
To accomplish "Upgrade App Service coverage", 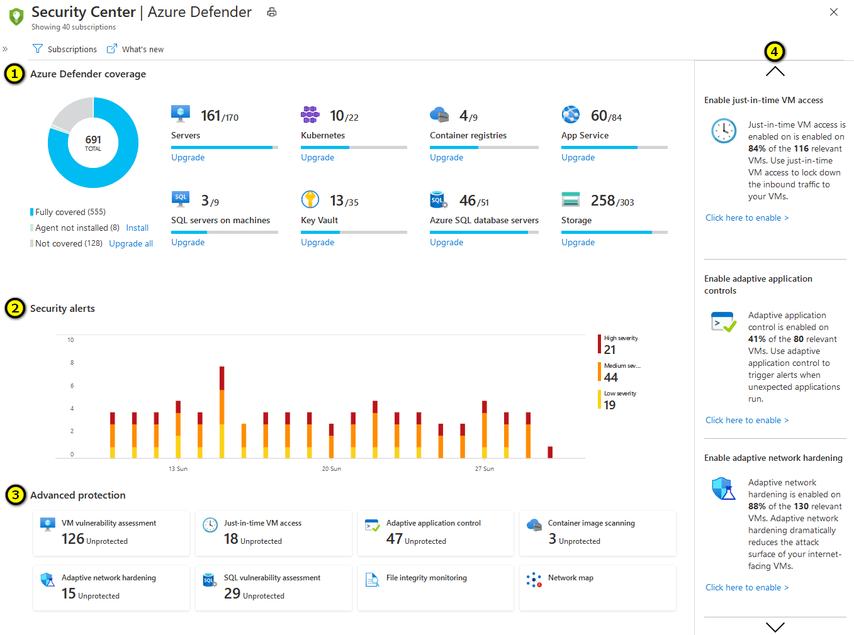I will (578, 157).
